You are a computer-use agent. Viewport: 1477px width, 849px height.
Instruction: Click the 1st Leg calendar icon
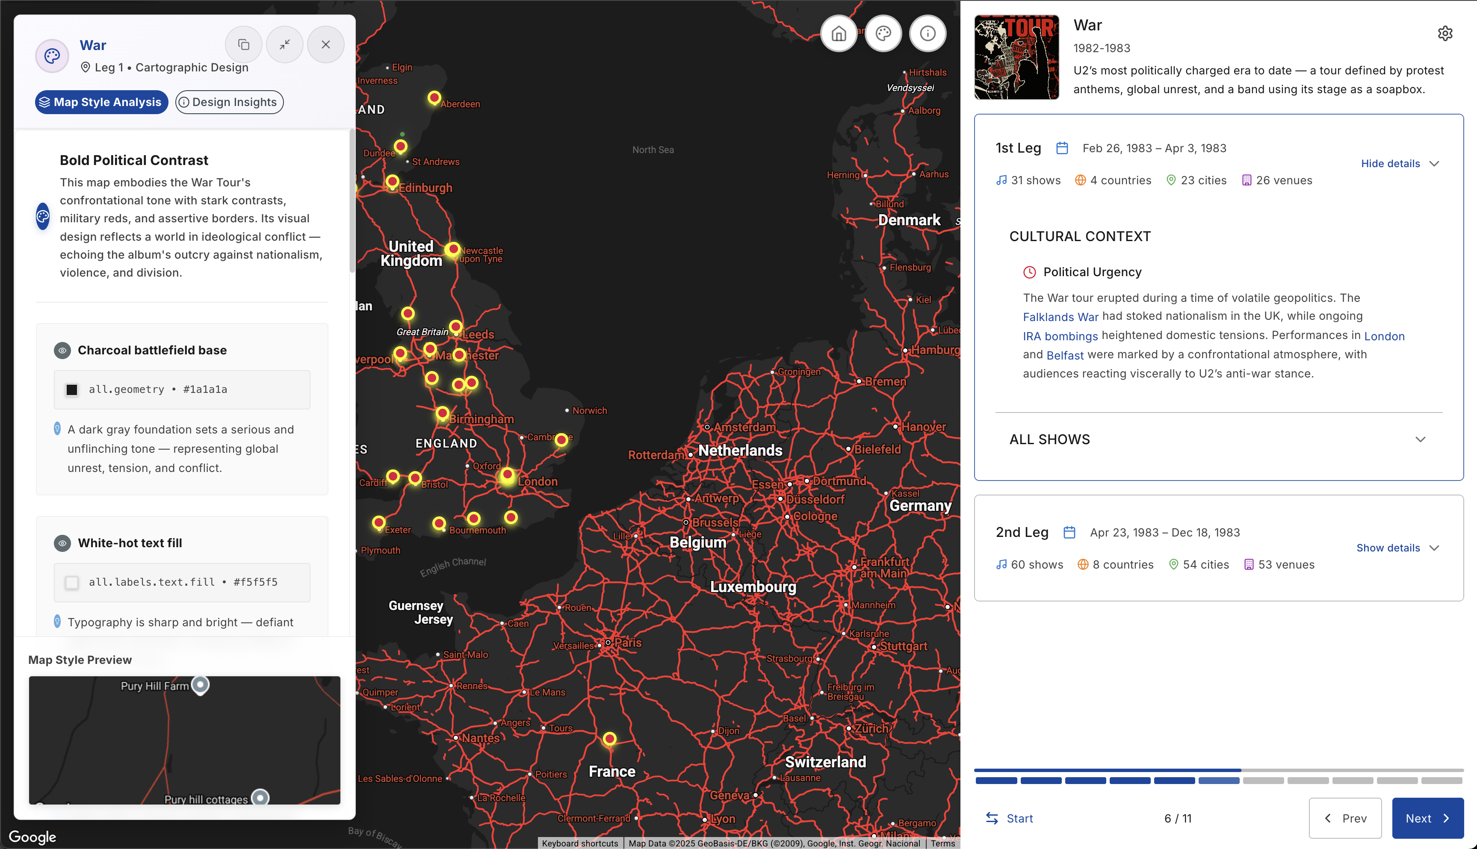click(1062, 148)
